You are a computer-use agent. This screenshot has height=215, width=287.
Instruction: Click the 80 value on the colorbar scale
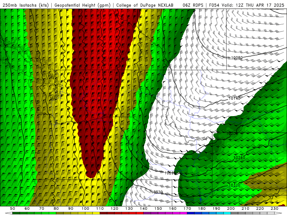56,209
